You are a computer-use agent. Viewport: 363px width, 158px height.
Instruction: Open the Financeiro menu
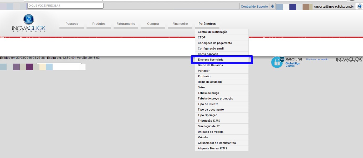coord(180,24)
